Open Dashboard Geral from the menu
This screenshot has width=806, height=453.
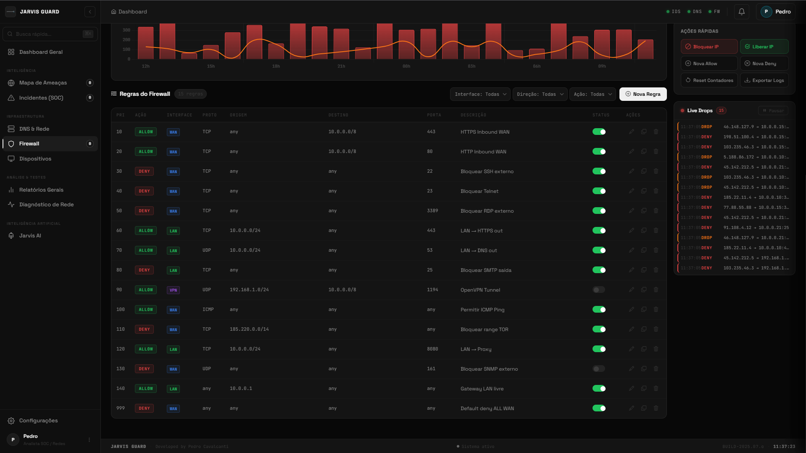(41, 52)
